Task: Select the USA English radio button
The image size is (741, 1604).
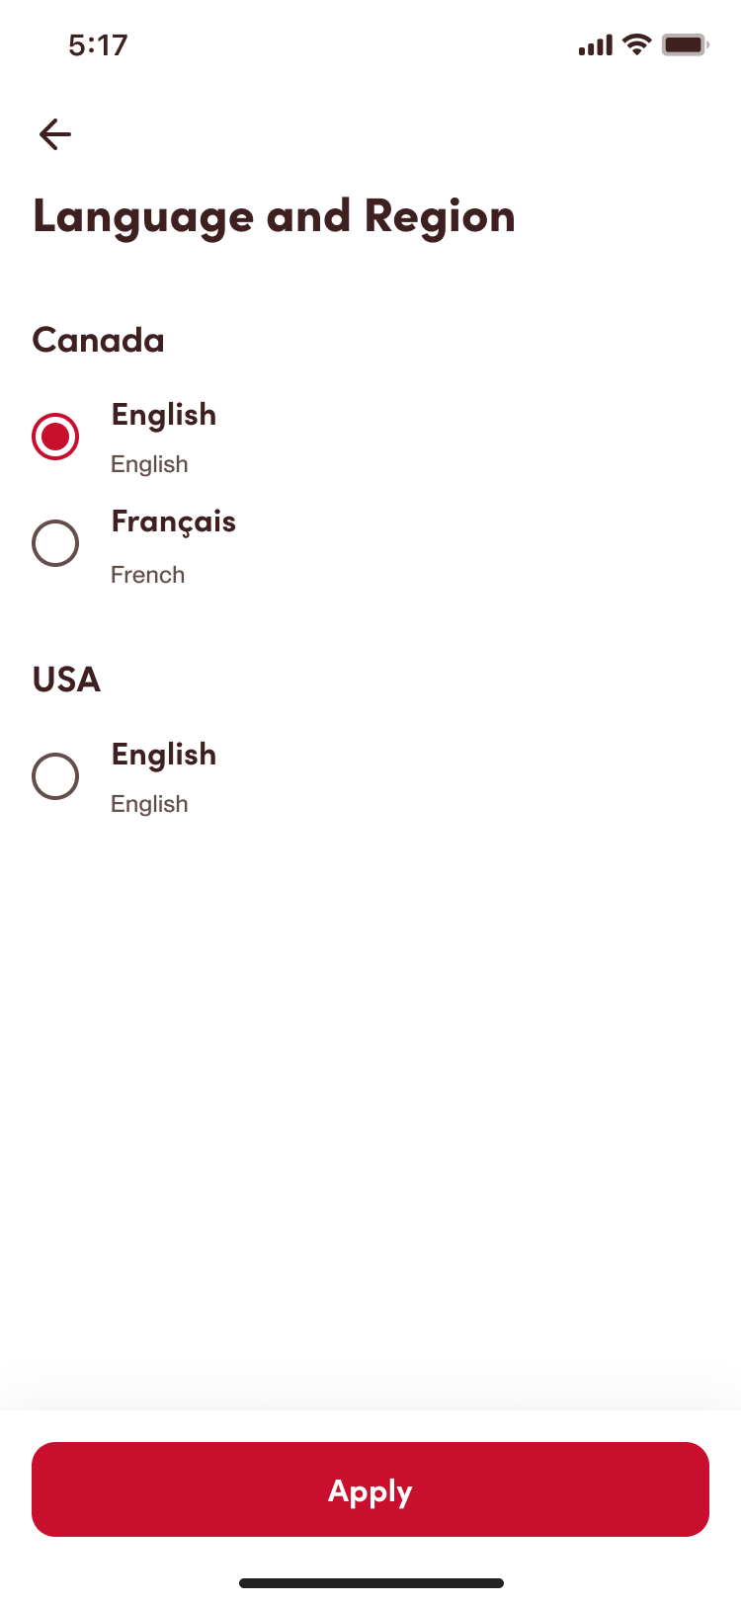Action: [x=55, y=776]
